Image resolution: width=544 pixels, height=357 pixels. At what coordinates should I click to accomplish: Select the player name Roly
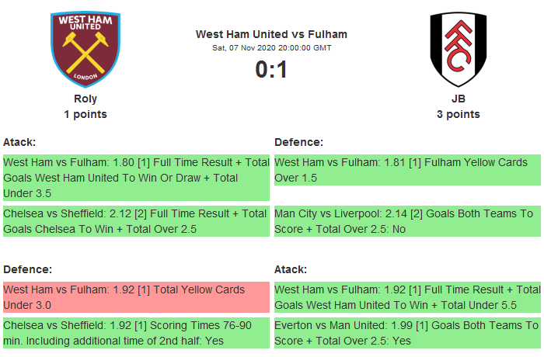pyautogui.click(x=85, y=99)
